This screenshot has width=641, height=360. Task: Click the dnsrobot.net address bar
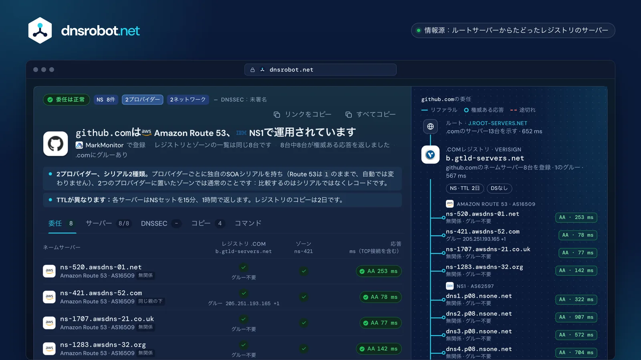[x=320, y=70]
